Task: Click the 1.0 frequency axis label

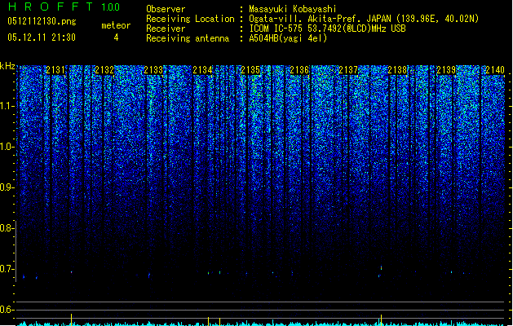Action: [x=7, y=147]
